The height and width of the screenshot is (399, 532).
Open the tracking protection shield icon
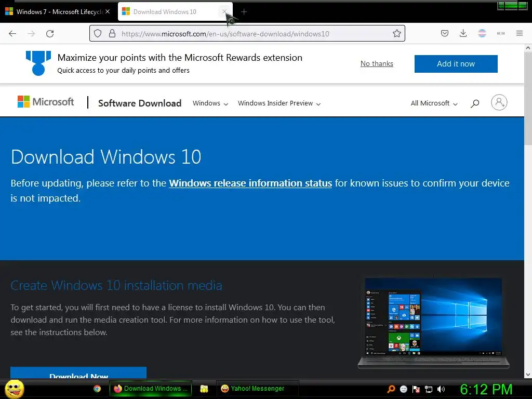point(98,34)
